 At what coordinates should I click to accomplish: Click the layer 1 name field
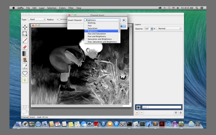161,107
